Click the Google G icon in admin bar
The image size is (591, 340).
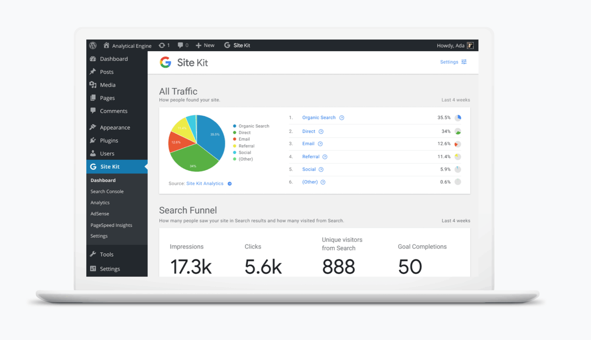(227, 45)
